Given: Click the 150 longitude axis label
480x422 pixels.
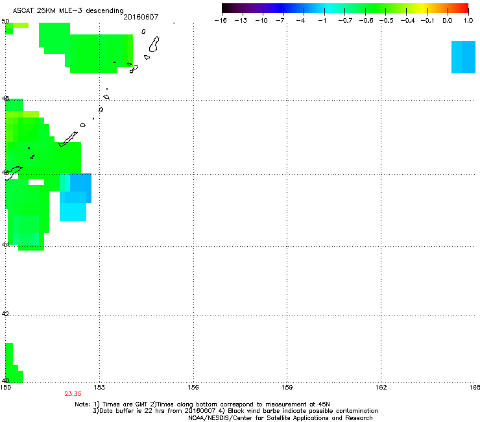Looking at the screenshot, I should (5, 388).
